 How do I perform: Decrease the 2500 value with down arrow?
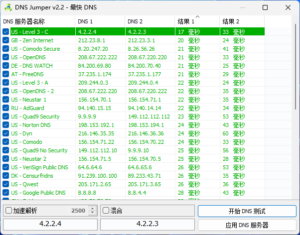click(x=92, y=213)
